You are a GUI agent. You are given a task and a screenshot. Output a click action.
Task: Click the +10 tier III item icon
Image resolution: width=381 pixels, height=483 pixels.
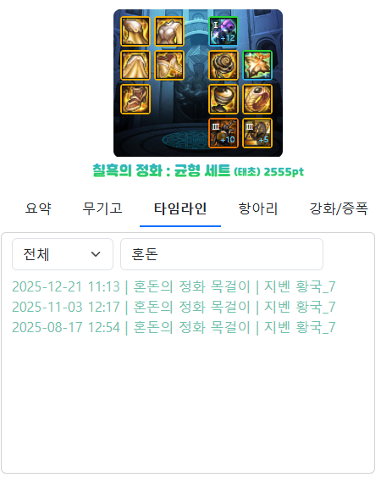coord(224,133)
